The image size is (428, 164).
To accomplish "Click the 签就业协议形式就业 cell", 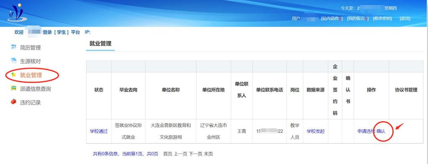I will (128, 131).
